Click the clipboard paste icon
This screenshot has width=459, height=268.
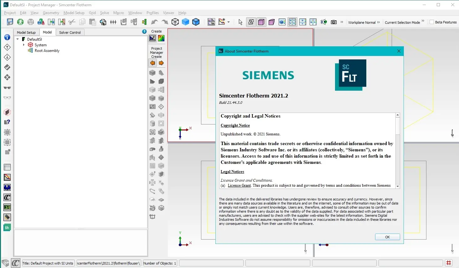[92, 22]
